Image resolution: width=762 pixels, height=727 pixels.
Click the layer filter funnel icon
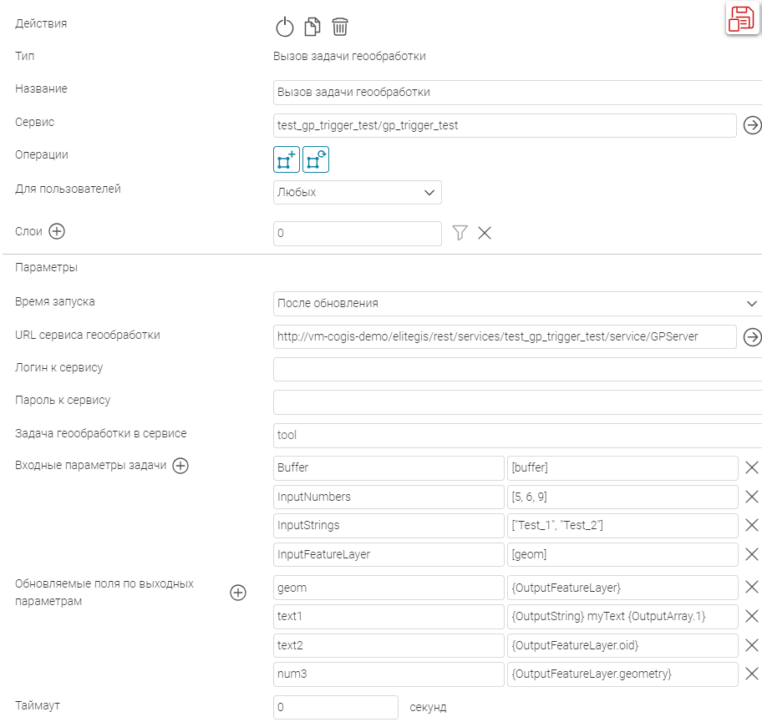pos(460,233)
